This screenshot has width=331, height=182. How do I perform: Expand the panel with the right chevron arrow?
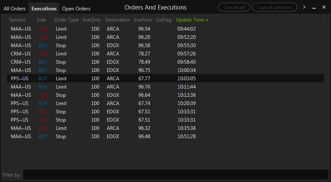[304, 7]
